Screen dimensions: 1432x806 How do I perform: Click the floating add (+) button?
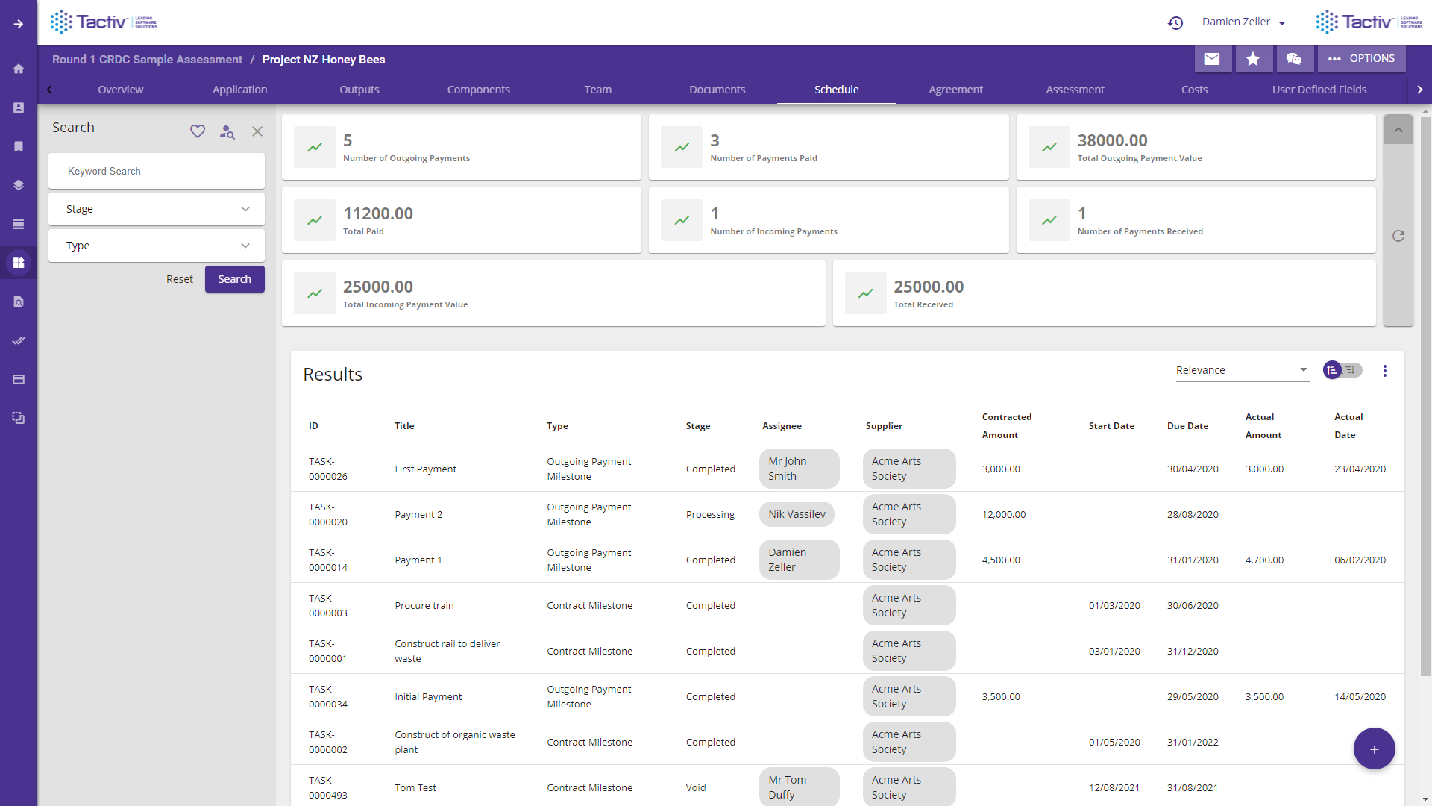click(1373, 749)
